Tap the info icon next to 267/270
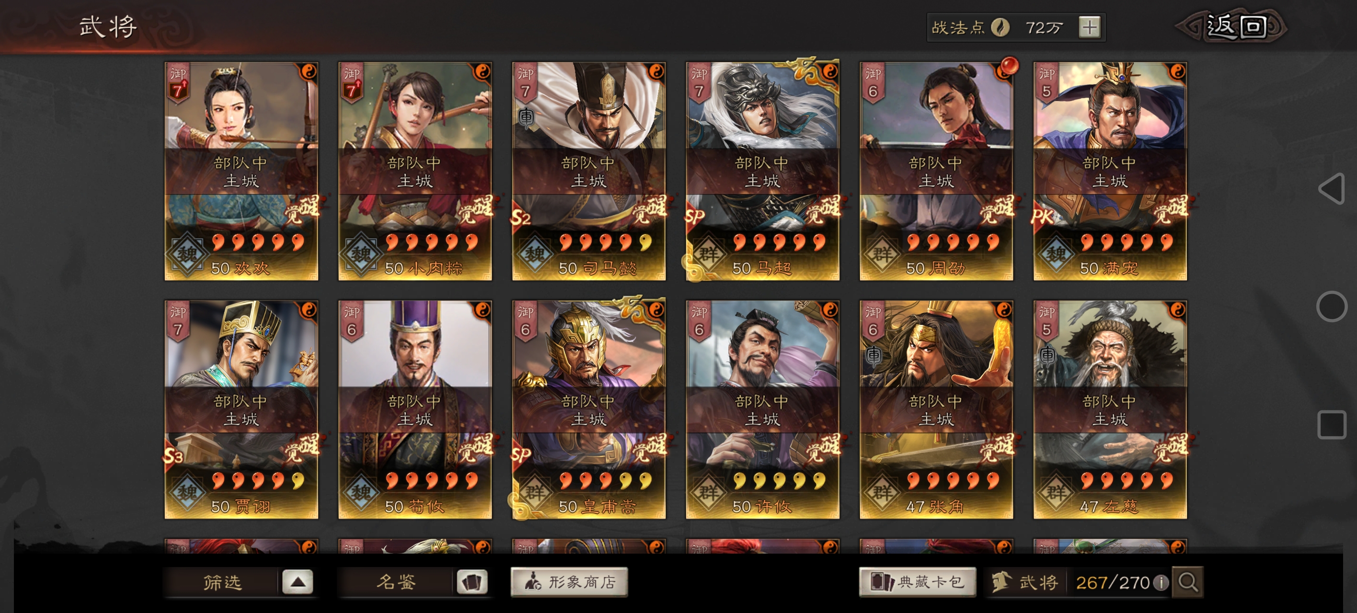The image size is (1357, 613). pos(1161,582)
